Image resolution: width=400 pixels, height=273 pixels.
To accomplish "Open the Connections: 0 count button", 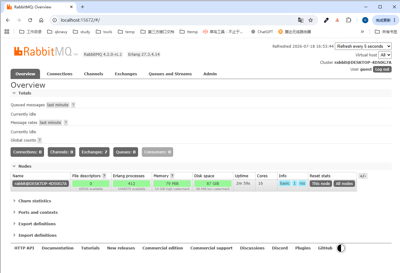I will [x=27, y=152].
